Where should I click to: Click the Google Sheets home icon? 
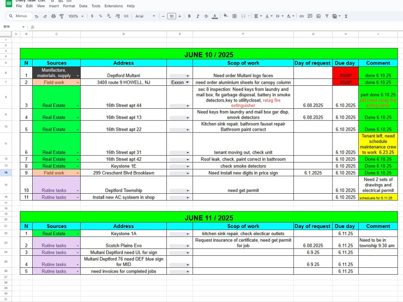point(9,4)
